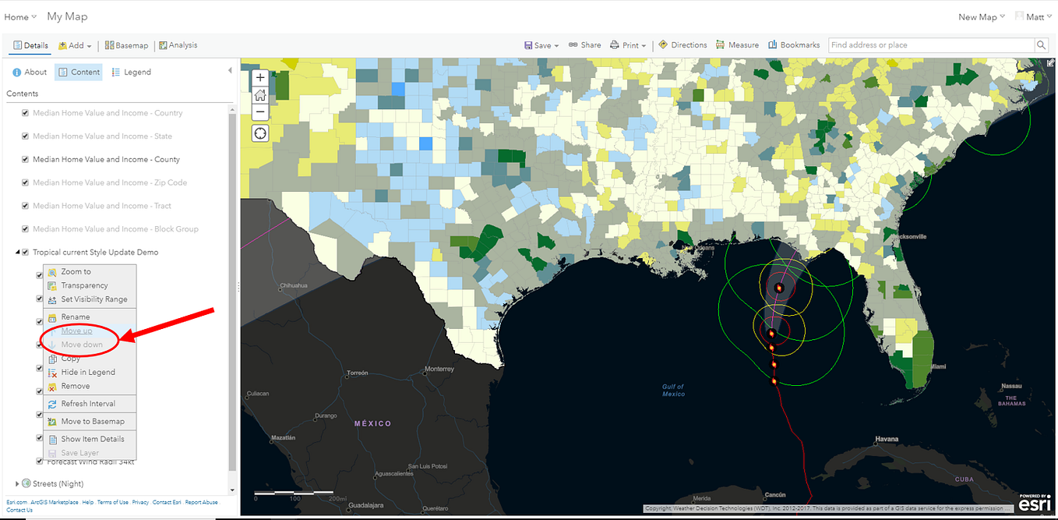Click the find my location map button
The image size is (1058, 520).
click(x=259, y=133)
